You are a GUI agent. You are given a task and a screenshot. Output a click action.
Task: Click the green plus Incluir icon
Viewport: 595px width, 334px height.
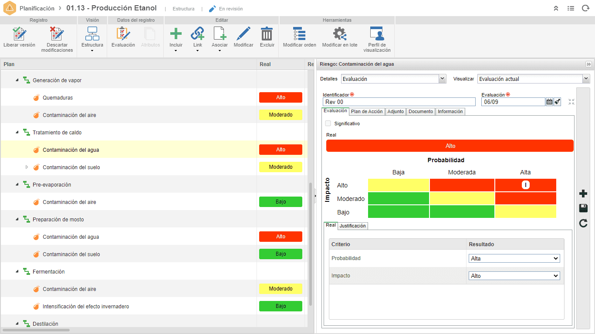(176, 33)
